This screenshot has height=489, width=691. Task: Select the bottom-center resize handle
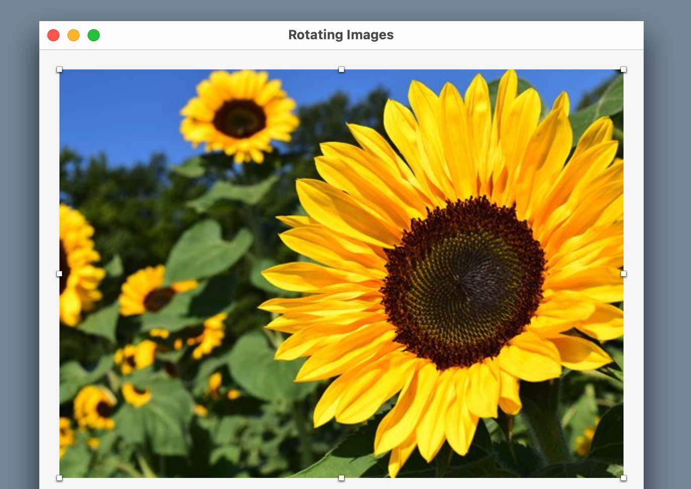(x=341, y=479)
